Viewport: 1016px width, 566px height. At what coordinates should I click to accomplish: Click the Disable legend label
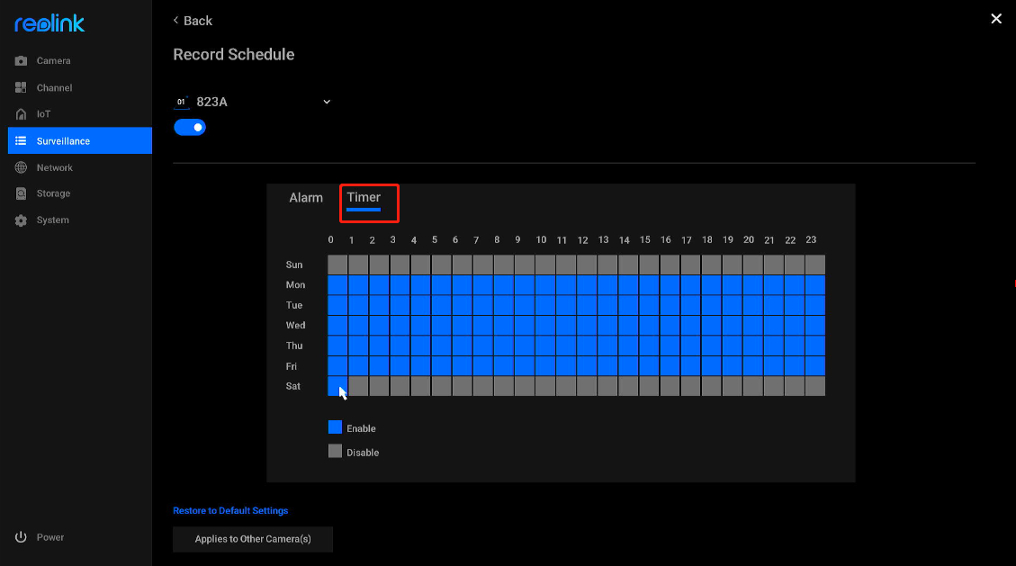pos(363,453)
